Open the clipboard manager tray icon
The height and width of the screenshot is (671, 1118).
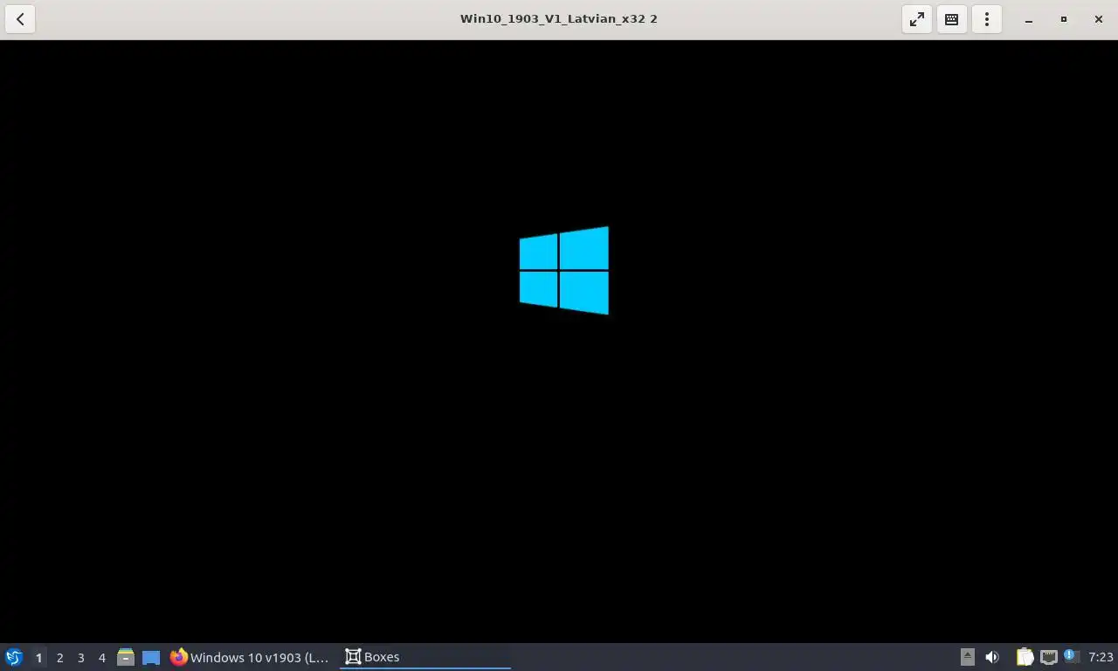[x=1025, y=657]
